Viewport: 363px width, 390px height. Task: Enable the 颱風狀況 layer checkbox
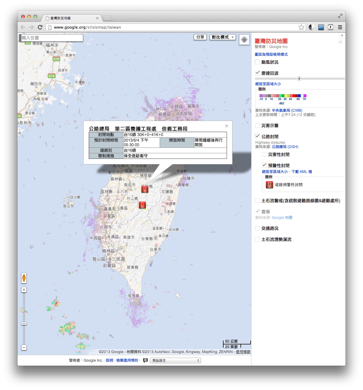coord(257,62)
